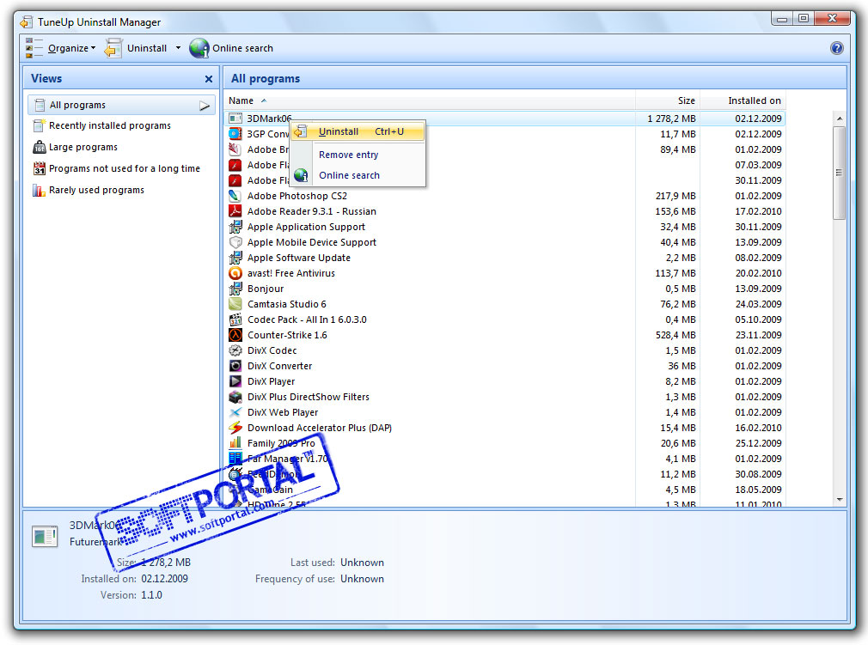Select Download Accelerator Plus (DAP) entry
The image size is (868, 645).
tap(504, 429)
